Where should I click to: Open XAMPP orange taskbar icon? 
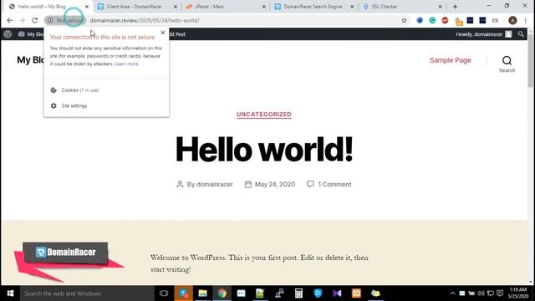pos(356,293)
